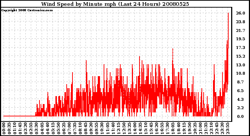Screen dimensions: 250x136
Task: Click the 02:55 time axis label
Action: pyautogui.click(x=31, y=128)
